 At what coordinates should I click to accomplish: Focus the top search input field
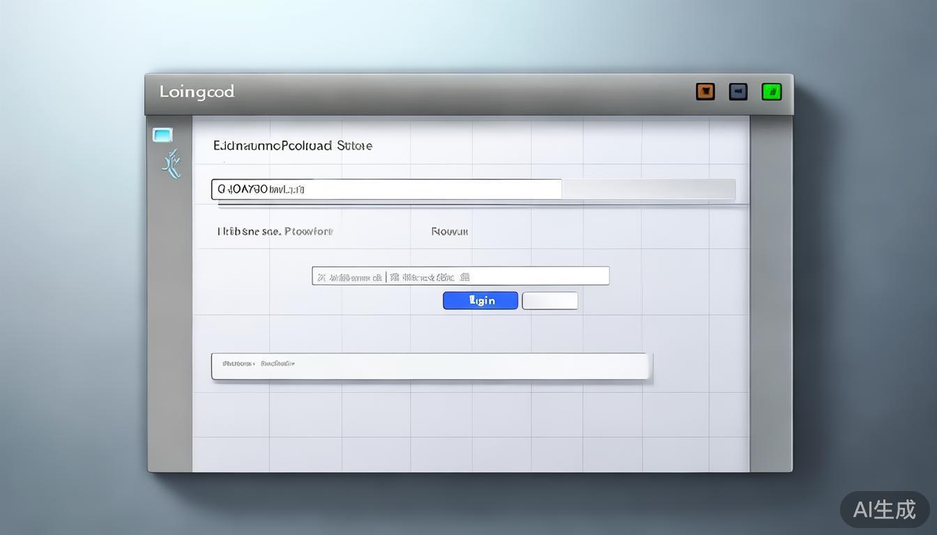pyautogui.click(x=418, y=189)
